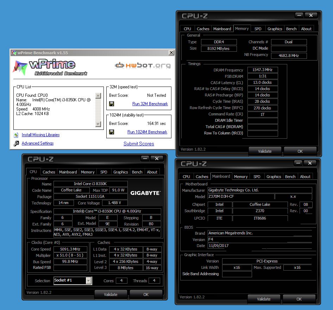Run the 32M Benchmark link
Viewport: 333px width, 310px height.
pyautogui.click(x=150, y=104)
